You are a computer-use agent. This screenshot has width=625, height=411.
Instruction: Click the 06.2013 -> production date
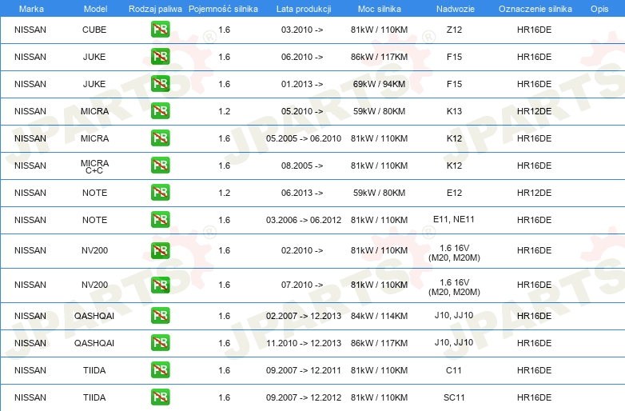point(302,193)
